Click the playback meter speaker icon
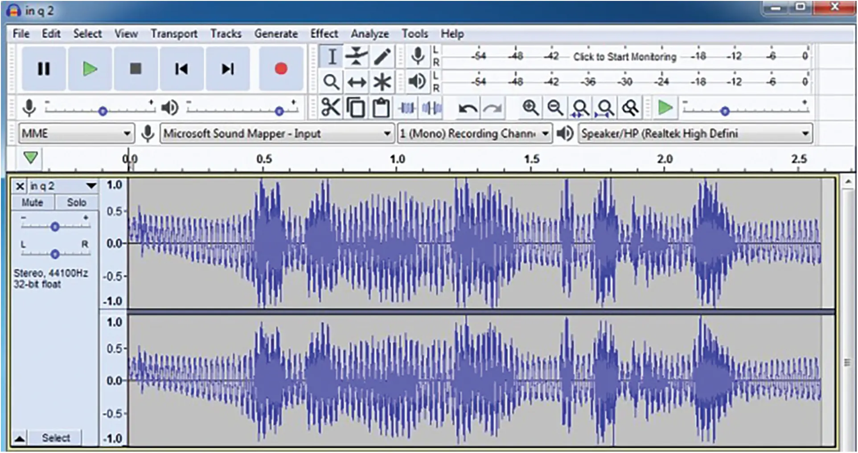 (x=418, y=81)
